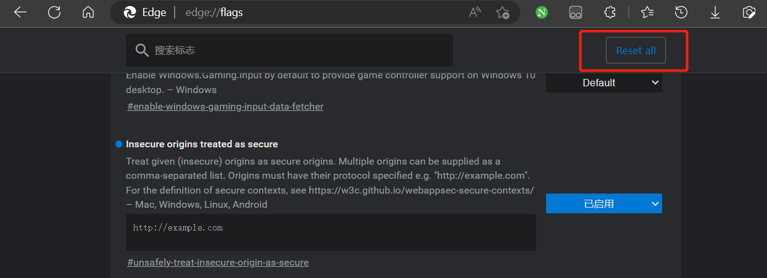Screen dimensions: 767x278
Task: Refresh the flags page
Action: click(54, 12)
